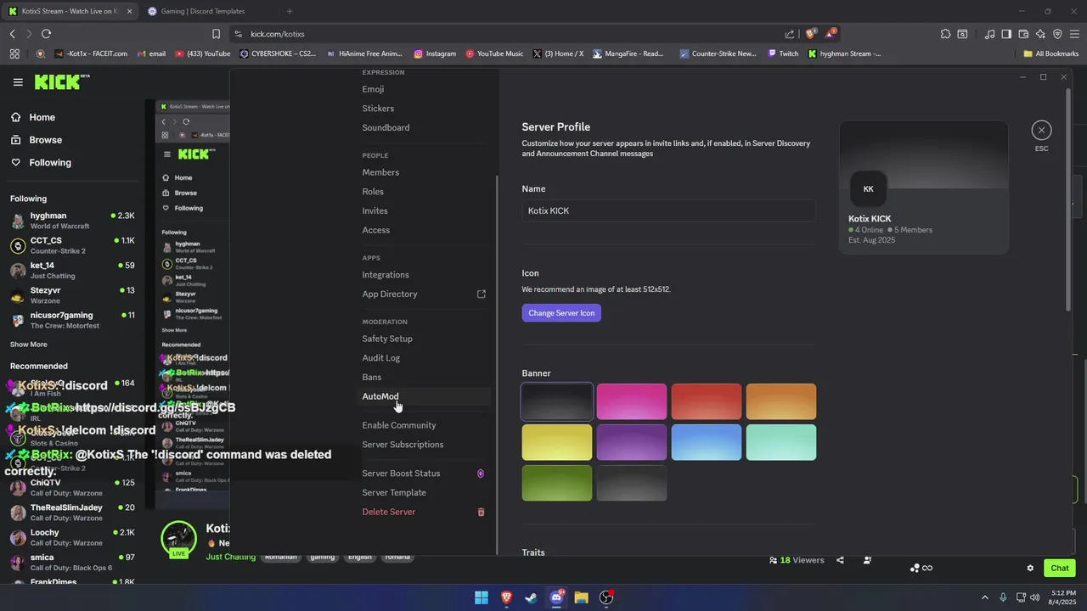Open App Directory external link icon
1087x611 pixels.
coord(481,294)
